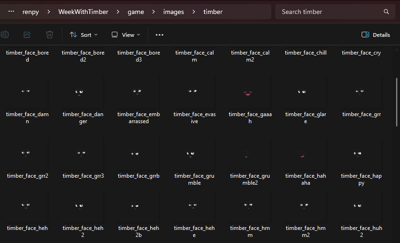The height and width of the screenshot is (243, 400).
Task: Click the timber_face_calm2 file name
Action: (x=250, y=56)
